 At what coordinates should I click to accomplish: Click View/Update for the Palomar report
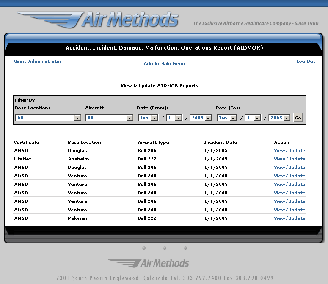(289, 218)
